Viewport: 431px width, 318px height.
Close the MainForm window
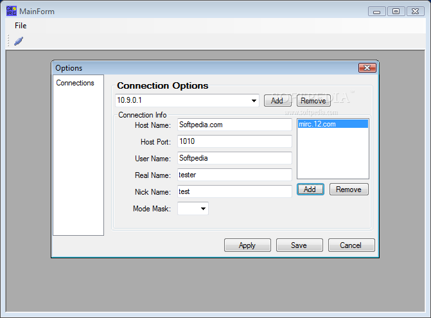[x=416, y=12]
